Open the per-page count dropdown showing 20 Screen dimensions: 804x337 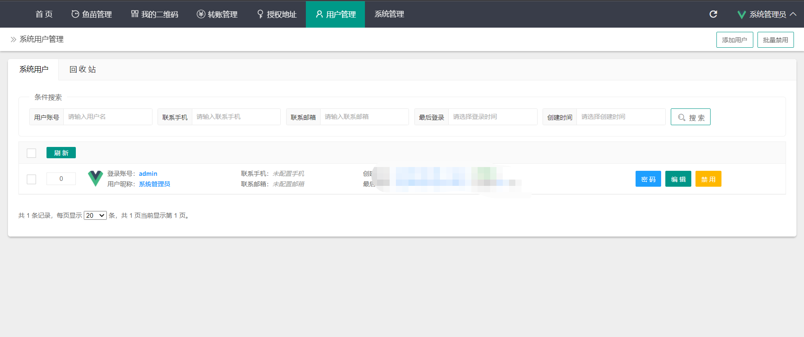pos(95,216)
